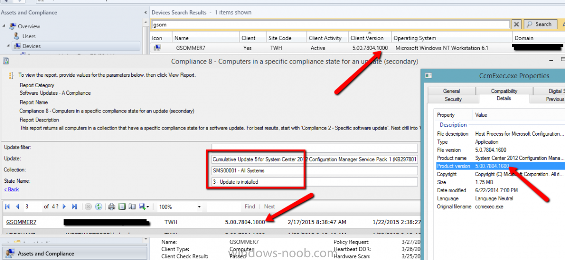Click the Date modified row
The image size is (565, 260).
click(500, 190)
